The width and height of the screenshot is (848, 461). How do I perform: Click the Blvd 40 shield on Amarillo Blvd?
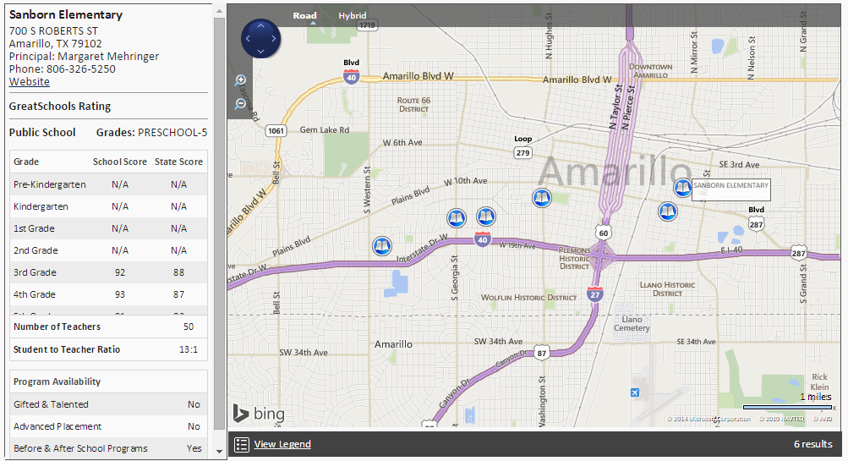click(352, 77)
